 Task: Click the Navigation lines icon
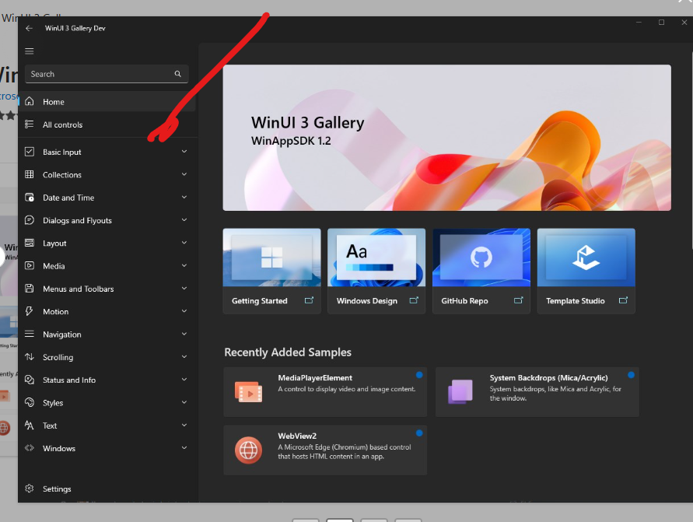click(x=30, y=334)
